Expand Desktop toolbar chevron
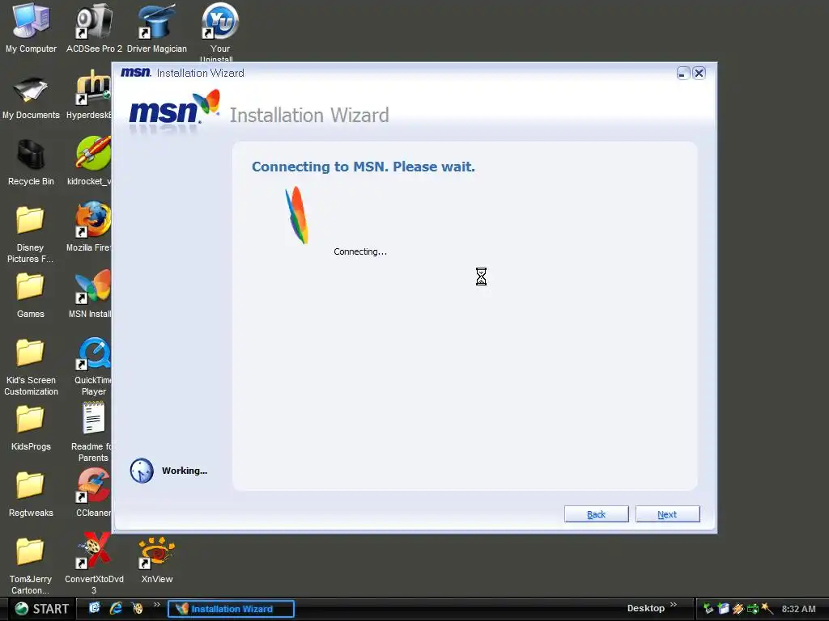Image resolution: width=829 pixels, height=621 pixels. [673, 605]
